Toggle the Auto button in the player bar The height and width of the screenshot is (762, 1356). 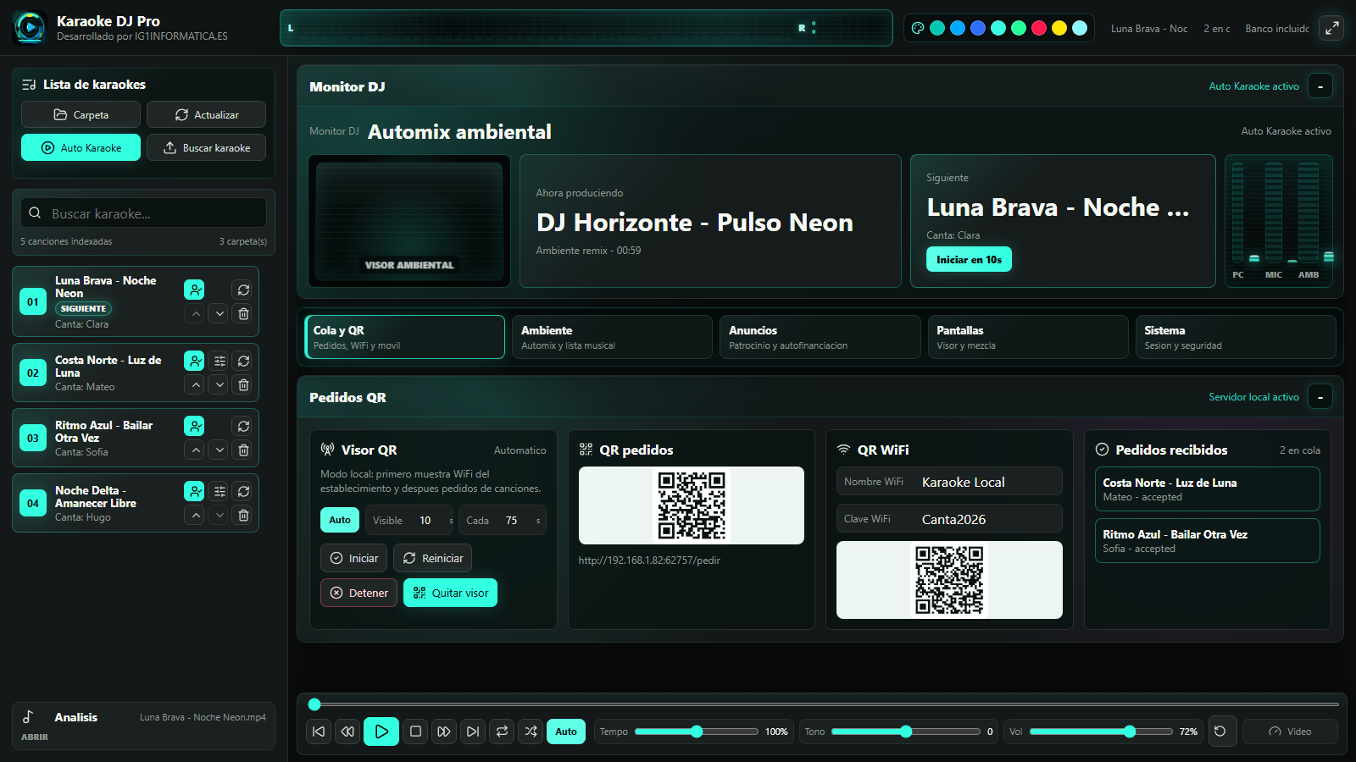point(566,732)
